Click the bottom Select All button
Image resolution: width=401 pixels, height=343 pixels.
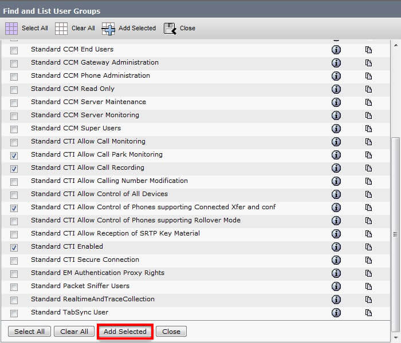point(29,332)
